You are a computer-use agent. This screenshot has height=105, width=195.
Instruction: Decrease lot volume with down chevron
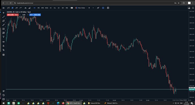(x=20, y=15)
